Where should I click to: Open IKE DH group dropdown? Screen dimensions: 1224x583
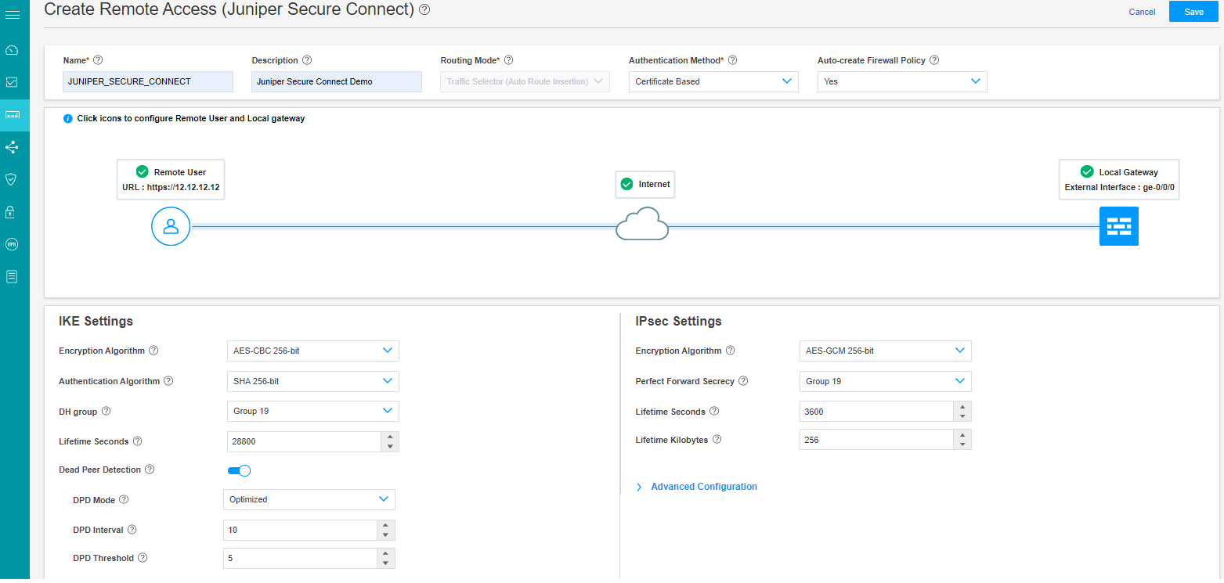click(312, 411)
